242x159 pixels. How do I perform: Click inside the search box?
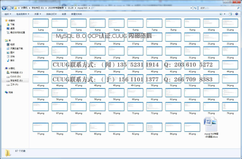click(219, 8)
